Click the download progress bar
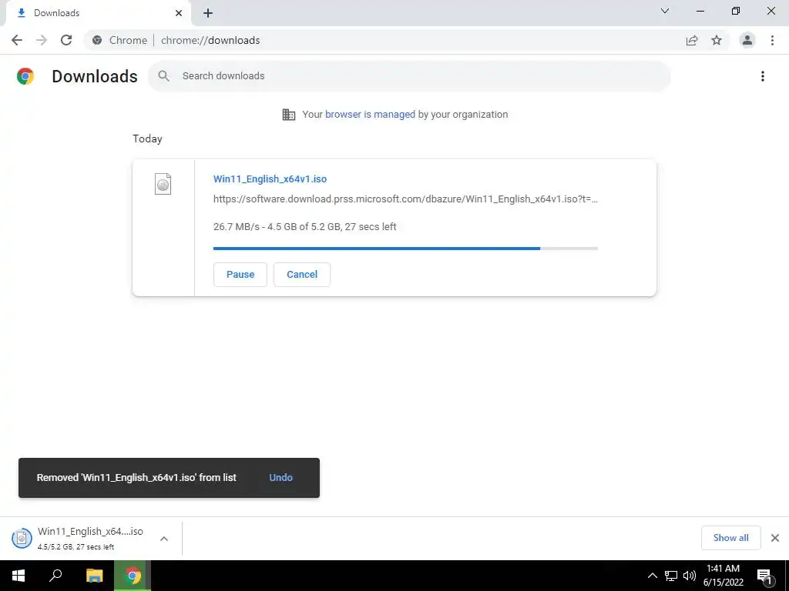Screen dimensions: 789x591 tap(405, 249)
